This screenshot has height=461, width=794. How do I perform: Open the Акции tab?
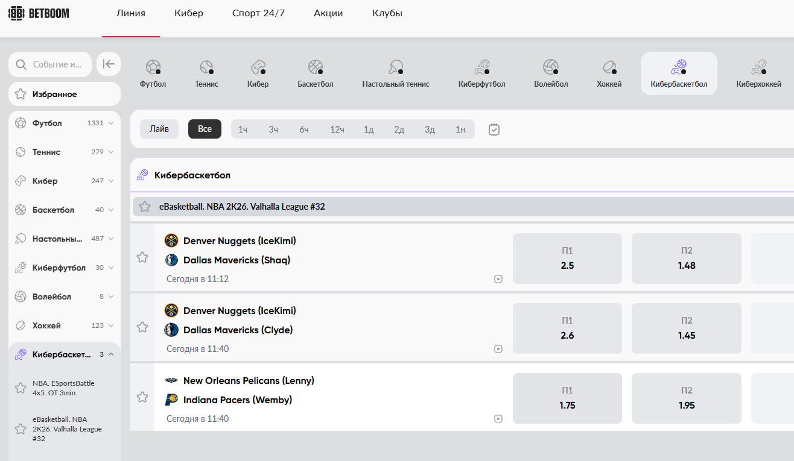click(x=329, y=13)
